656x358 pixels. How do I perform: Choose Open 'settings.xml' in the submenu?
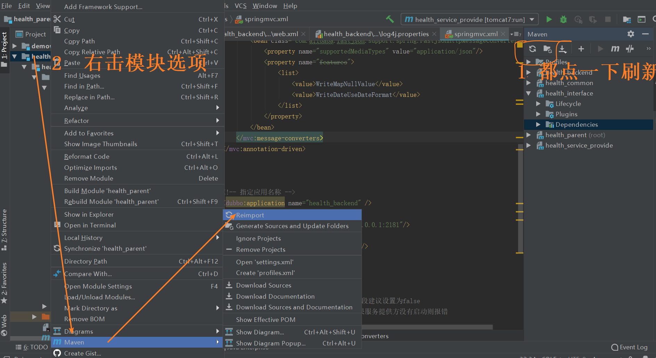pos(292,262)
